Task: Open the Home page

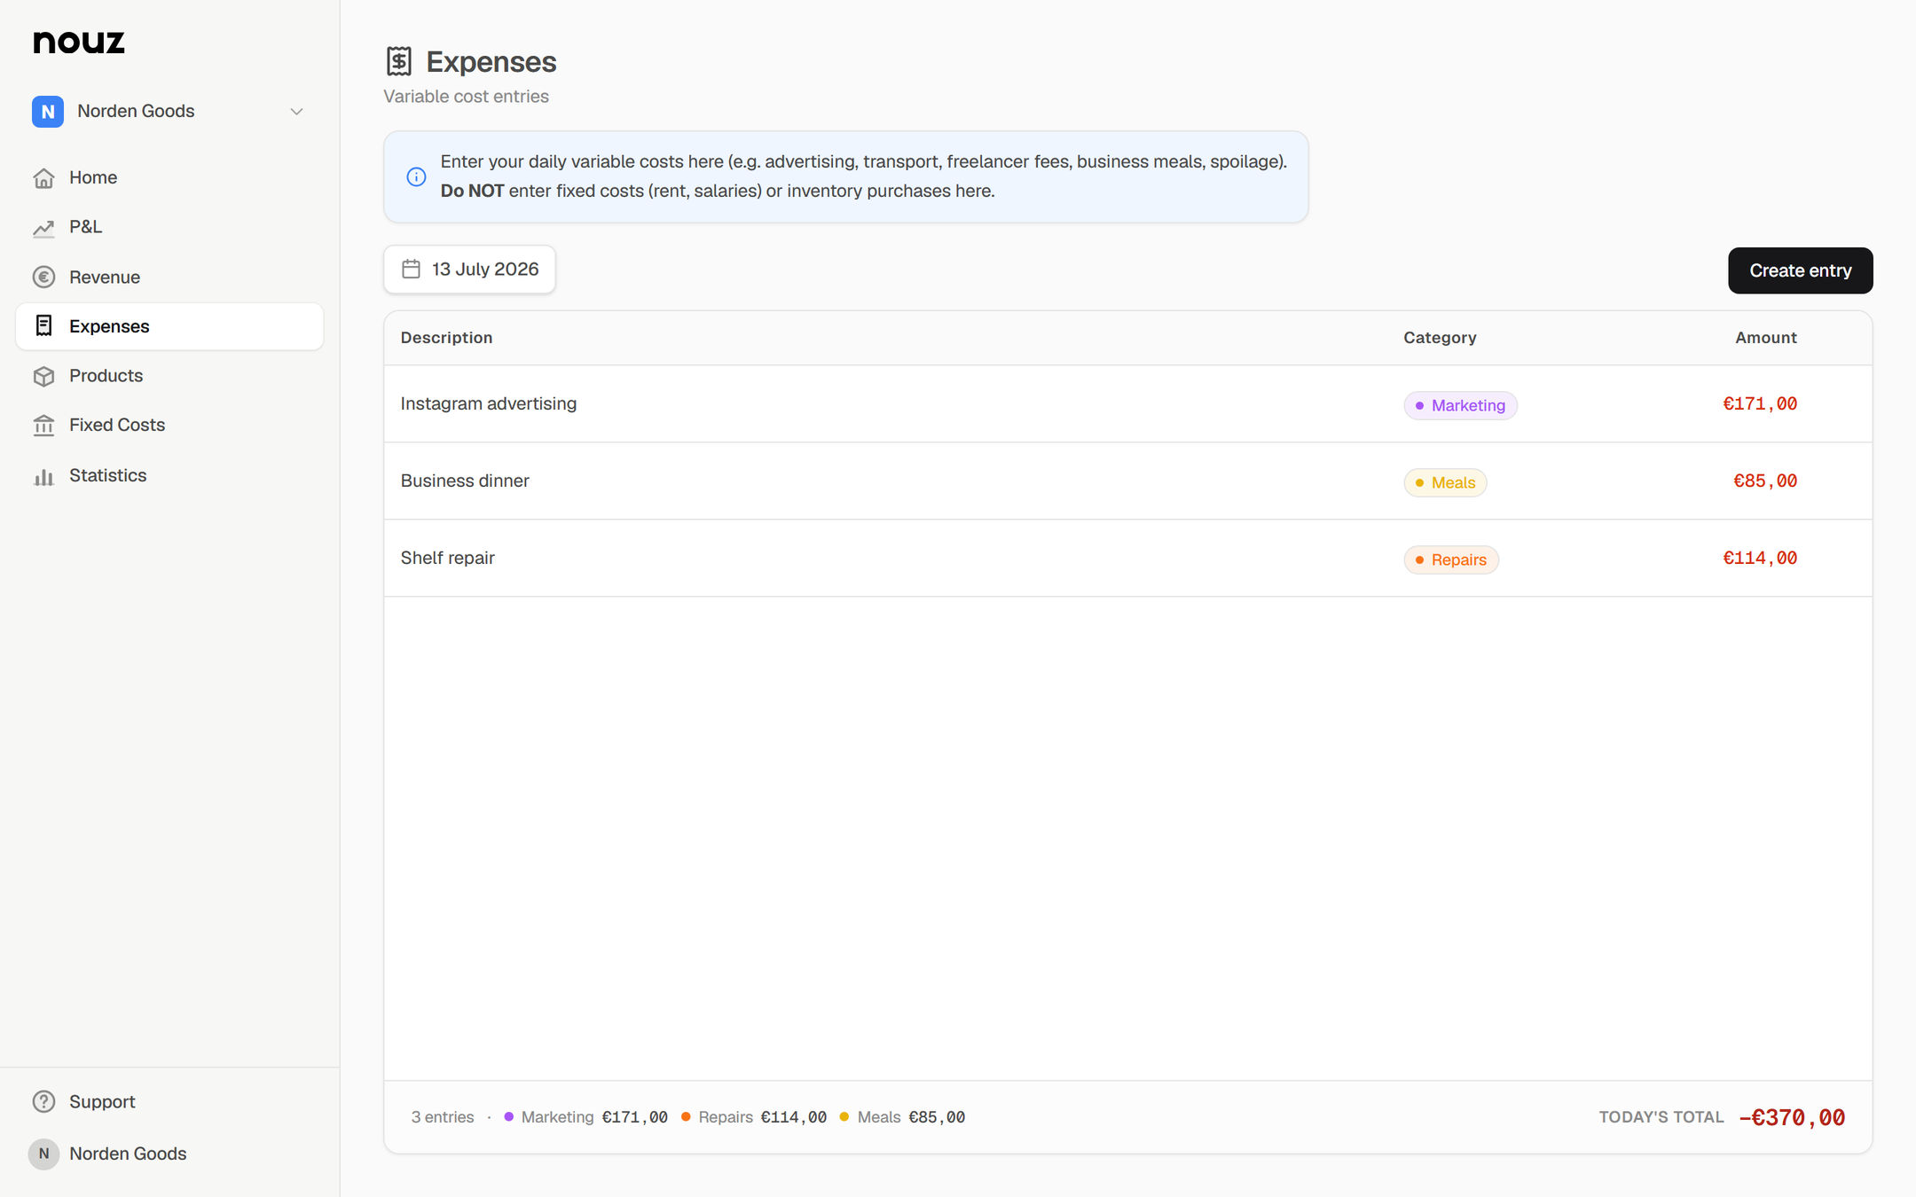Action: pyautogui.click(x=169, y=178)
